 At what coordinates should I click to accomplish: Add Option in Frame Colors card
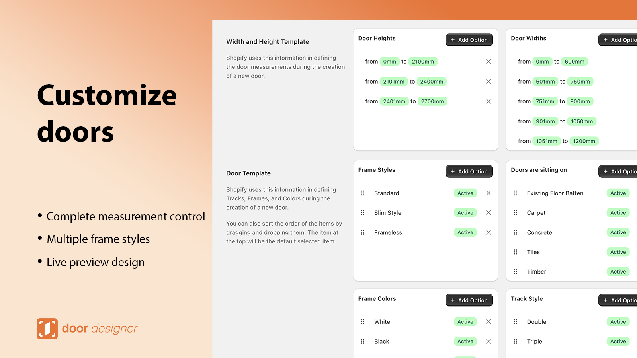(x=469, y=300)
